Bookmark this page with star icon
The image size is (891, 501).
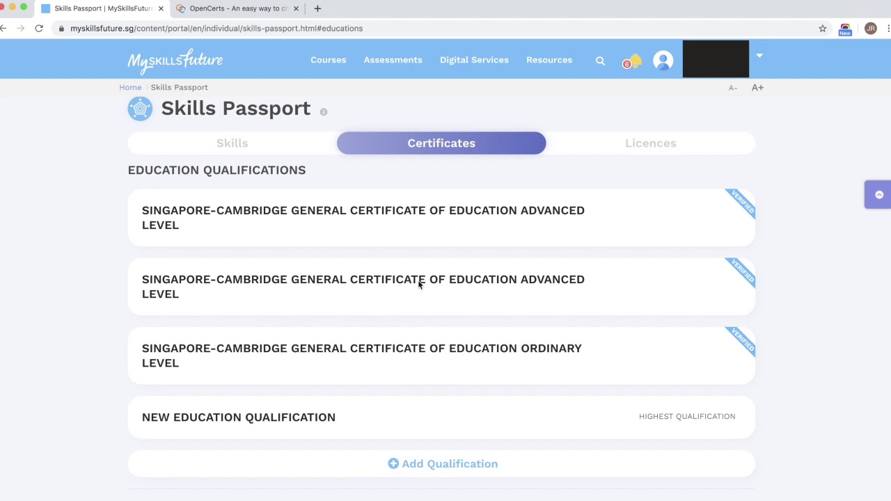[x=822, y=29]
